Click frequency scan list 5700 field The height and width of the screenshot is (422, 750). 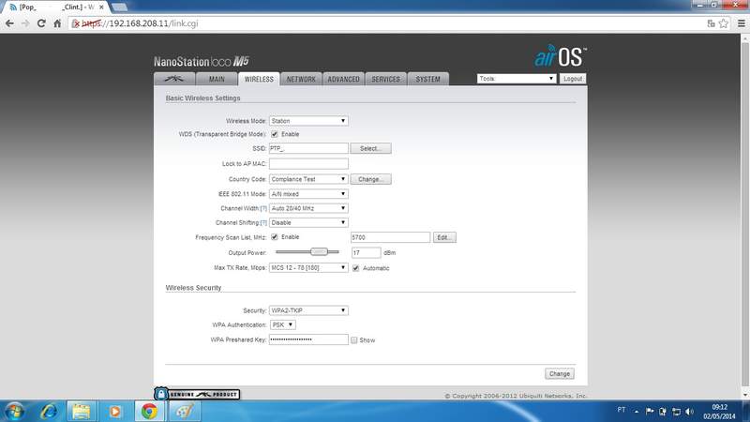coord(390,237)
